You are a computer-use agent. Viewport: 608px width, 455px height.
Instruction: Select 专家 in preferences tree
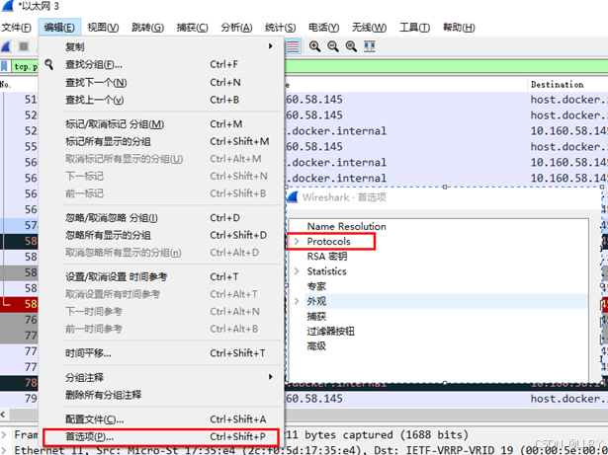(x=316, y=286)
